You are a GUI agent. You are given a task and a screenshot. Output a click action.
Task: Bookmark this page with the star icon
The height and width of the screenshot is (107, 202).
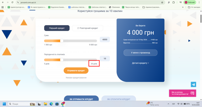(x=162, y=2)
